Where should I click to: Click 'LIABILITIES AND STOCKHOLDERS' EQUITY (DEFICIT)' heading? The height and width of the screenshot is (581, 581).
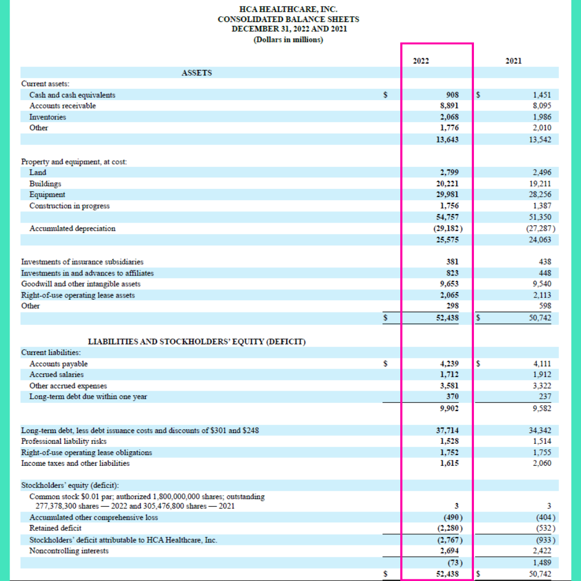click(197, 342)
